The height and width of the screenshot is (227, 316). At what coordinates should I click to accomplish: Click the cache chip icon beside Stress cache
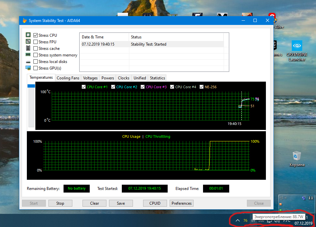click(28, 48)
